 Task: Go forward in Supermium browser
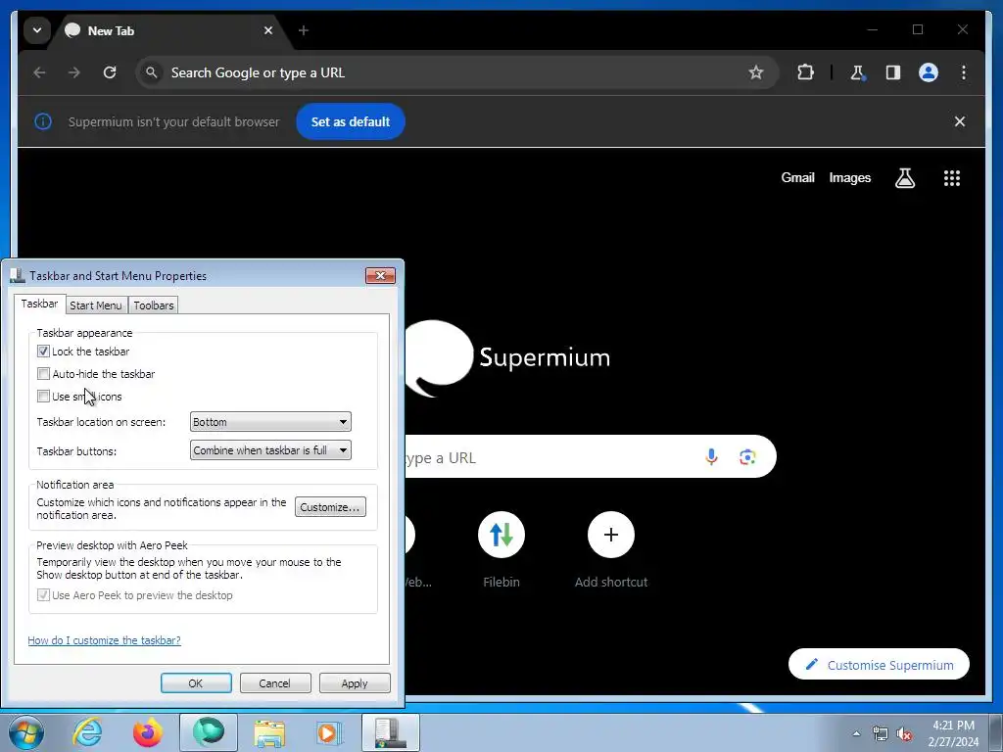coord(74,72)
